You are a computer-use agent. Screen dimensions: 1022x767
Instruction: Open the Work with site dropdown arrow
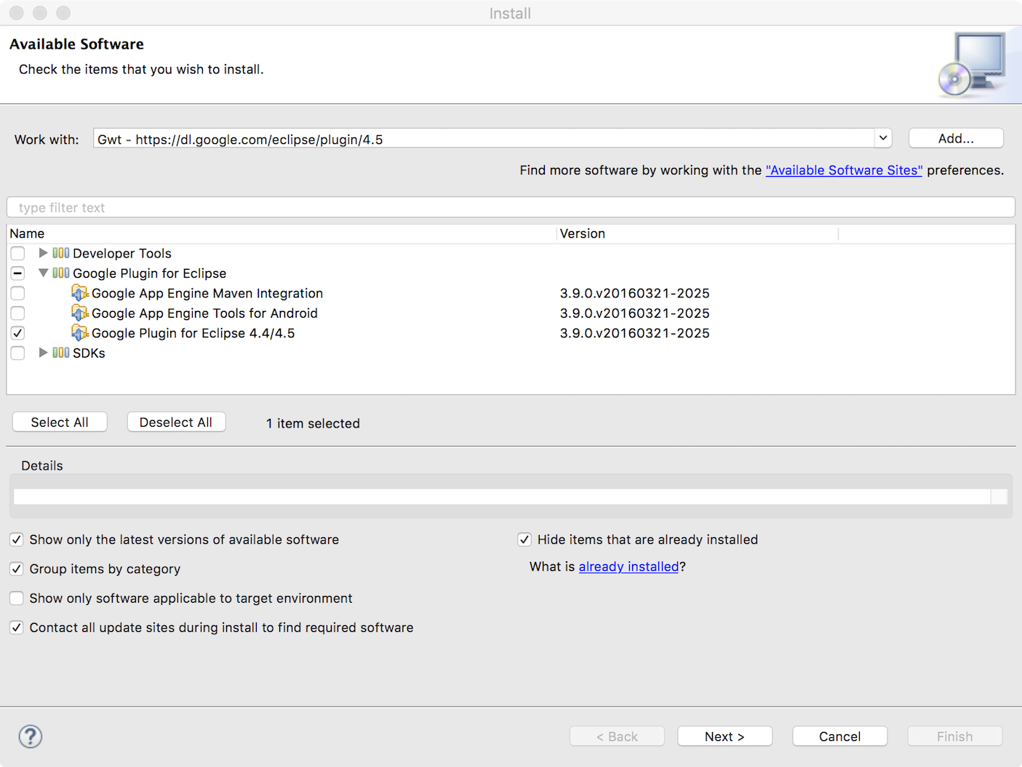tap(883, 138)
